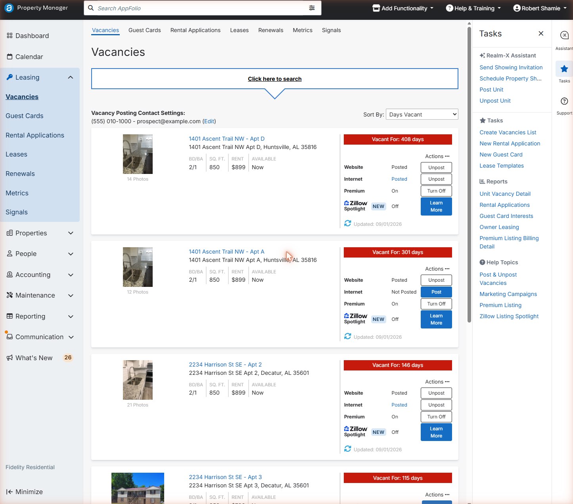Image resolution: width=573 pixels, height=504 pixels.
Task: Refresh update for 2234 Harrison Apt 2
Action: click(x=348, y=449)
